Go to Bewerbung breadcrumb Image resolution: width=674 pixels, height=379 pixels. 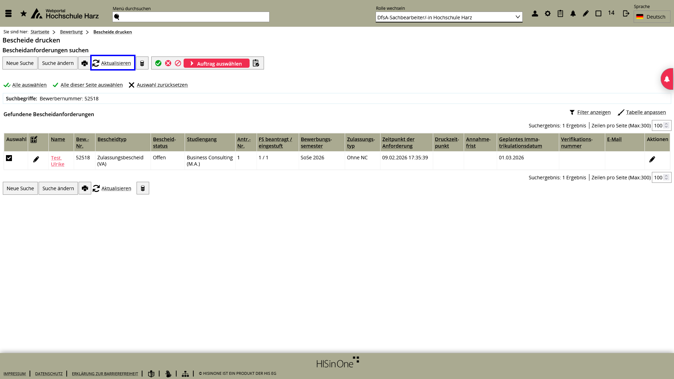coord(71,32)
